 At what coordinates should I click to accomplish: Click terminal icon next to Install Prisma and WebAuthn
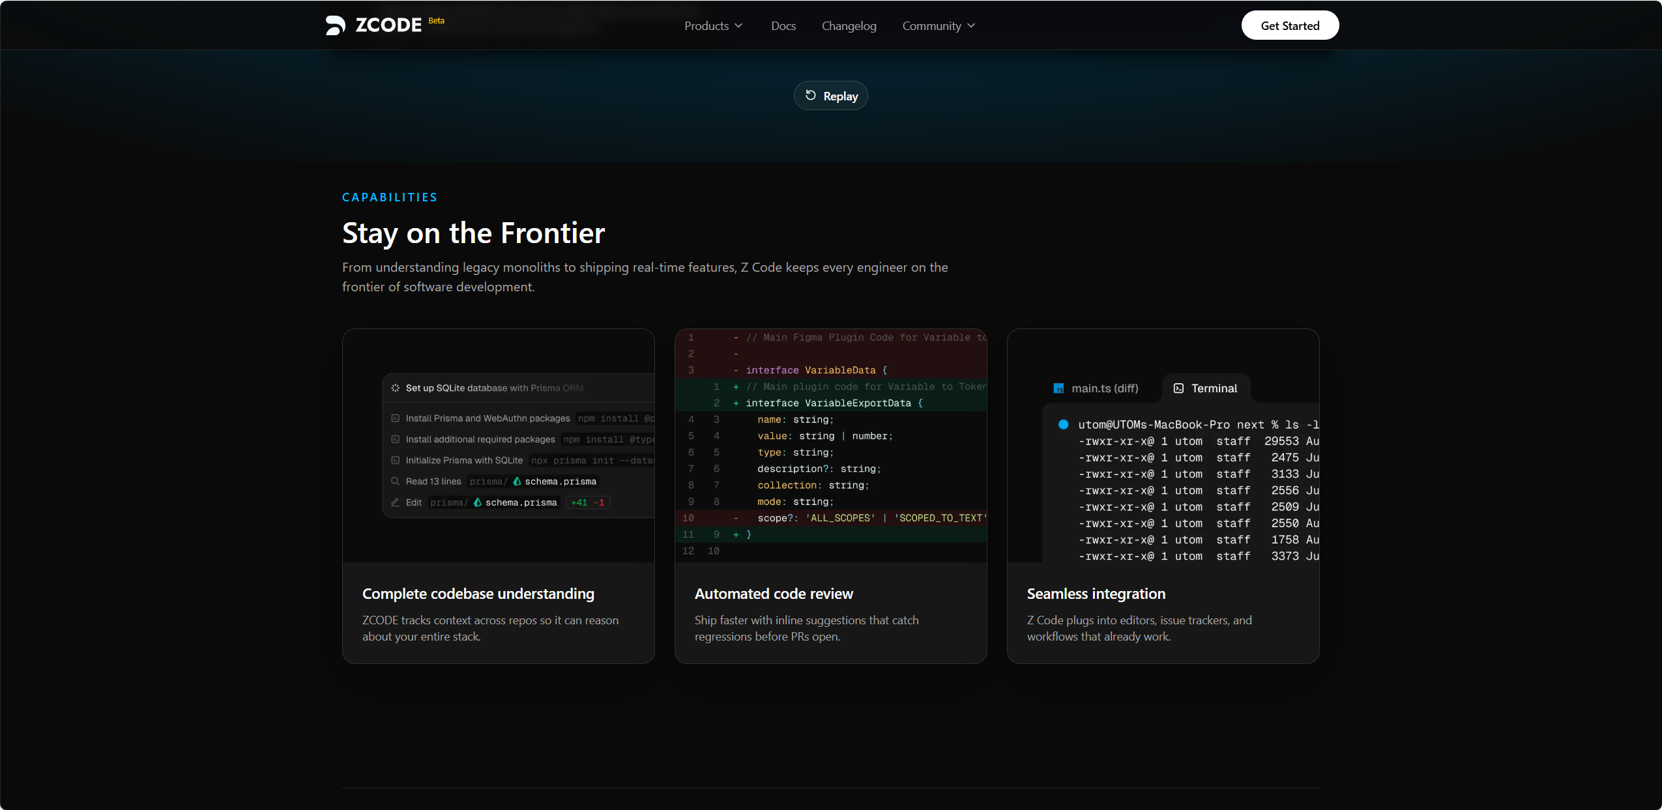tap(395, 418)
